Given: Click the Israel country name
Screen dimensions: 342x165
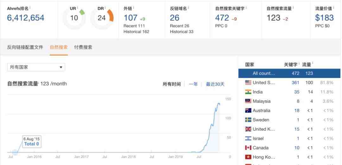Looking at the screenshot, I should (x=258, y=139).
